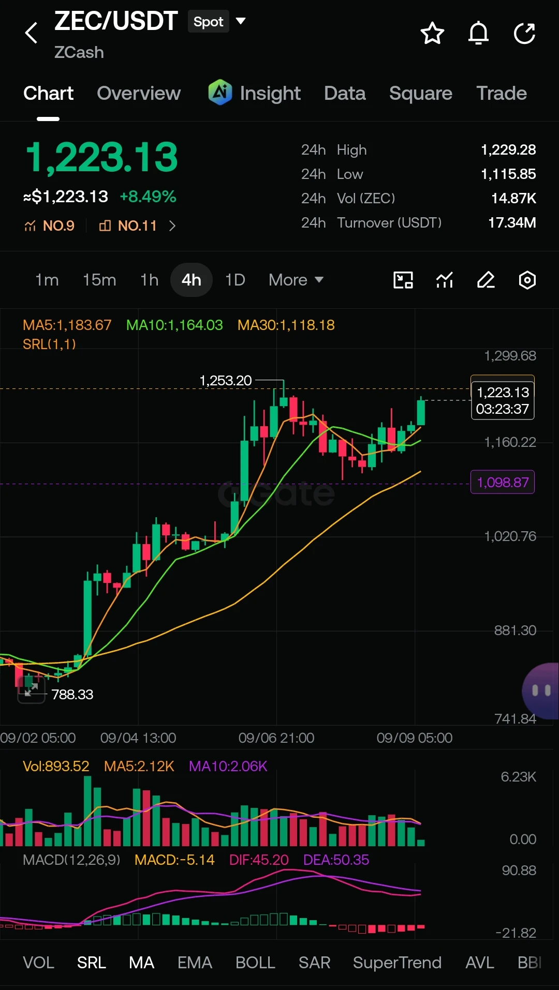
Task: Switch to the Overview tab
Action: tap(139, 93)
